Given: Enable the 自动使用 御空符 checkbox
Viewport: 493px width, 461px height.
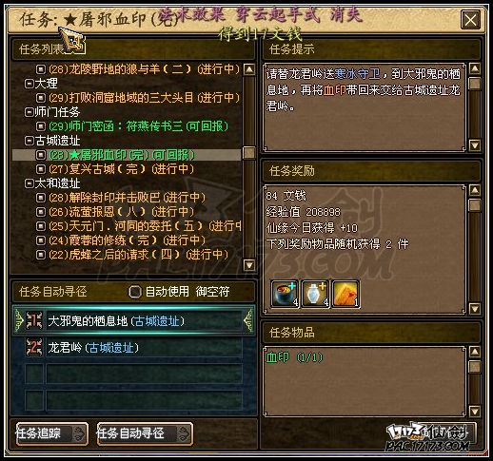Looking at the screenshot, I should tap(135, 292).
